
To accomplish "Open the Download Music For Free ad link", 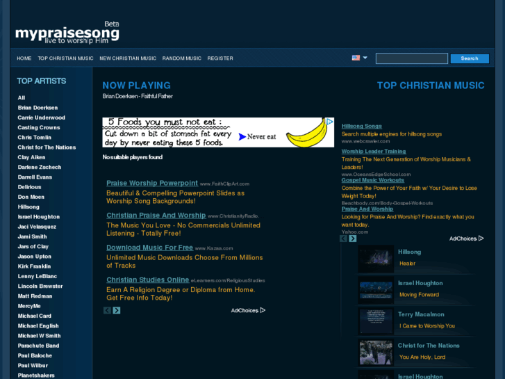I will [x=150, y=248].
